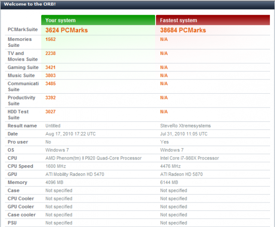Click the 'GPU Cooler' row label
The height and width of the screenshot is (227, 275).
[x=21, y=207]
